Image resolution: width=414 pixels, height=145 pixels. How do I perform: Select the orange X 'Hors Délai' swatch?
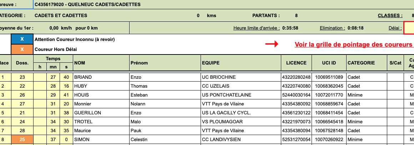22,50
